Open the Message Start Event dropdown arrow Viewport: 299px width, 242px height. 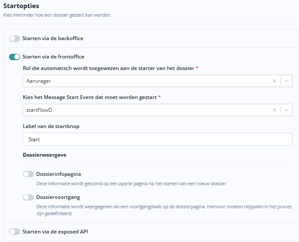pos(286,110)
